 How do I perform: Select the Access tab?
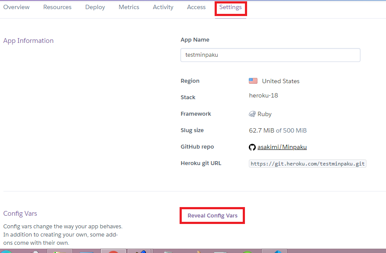coord(196,7)
